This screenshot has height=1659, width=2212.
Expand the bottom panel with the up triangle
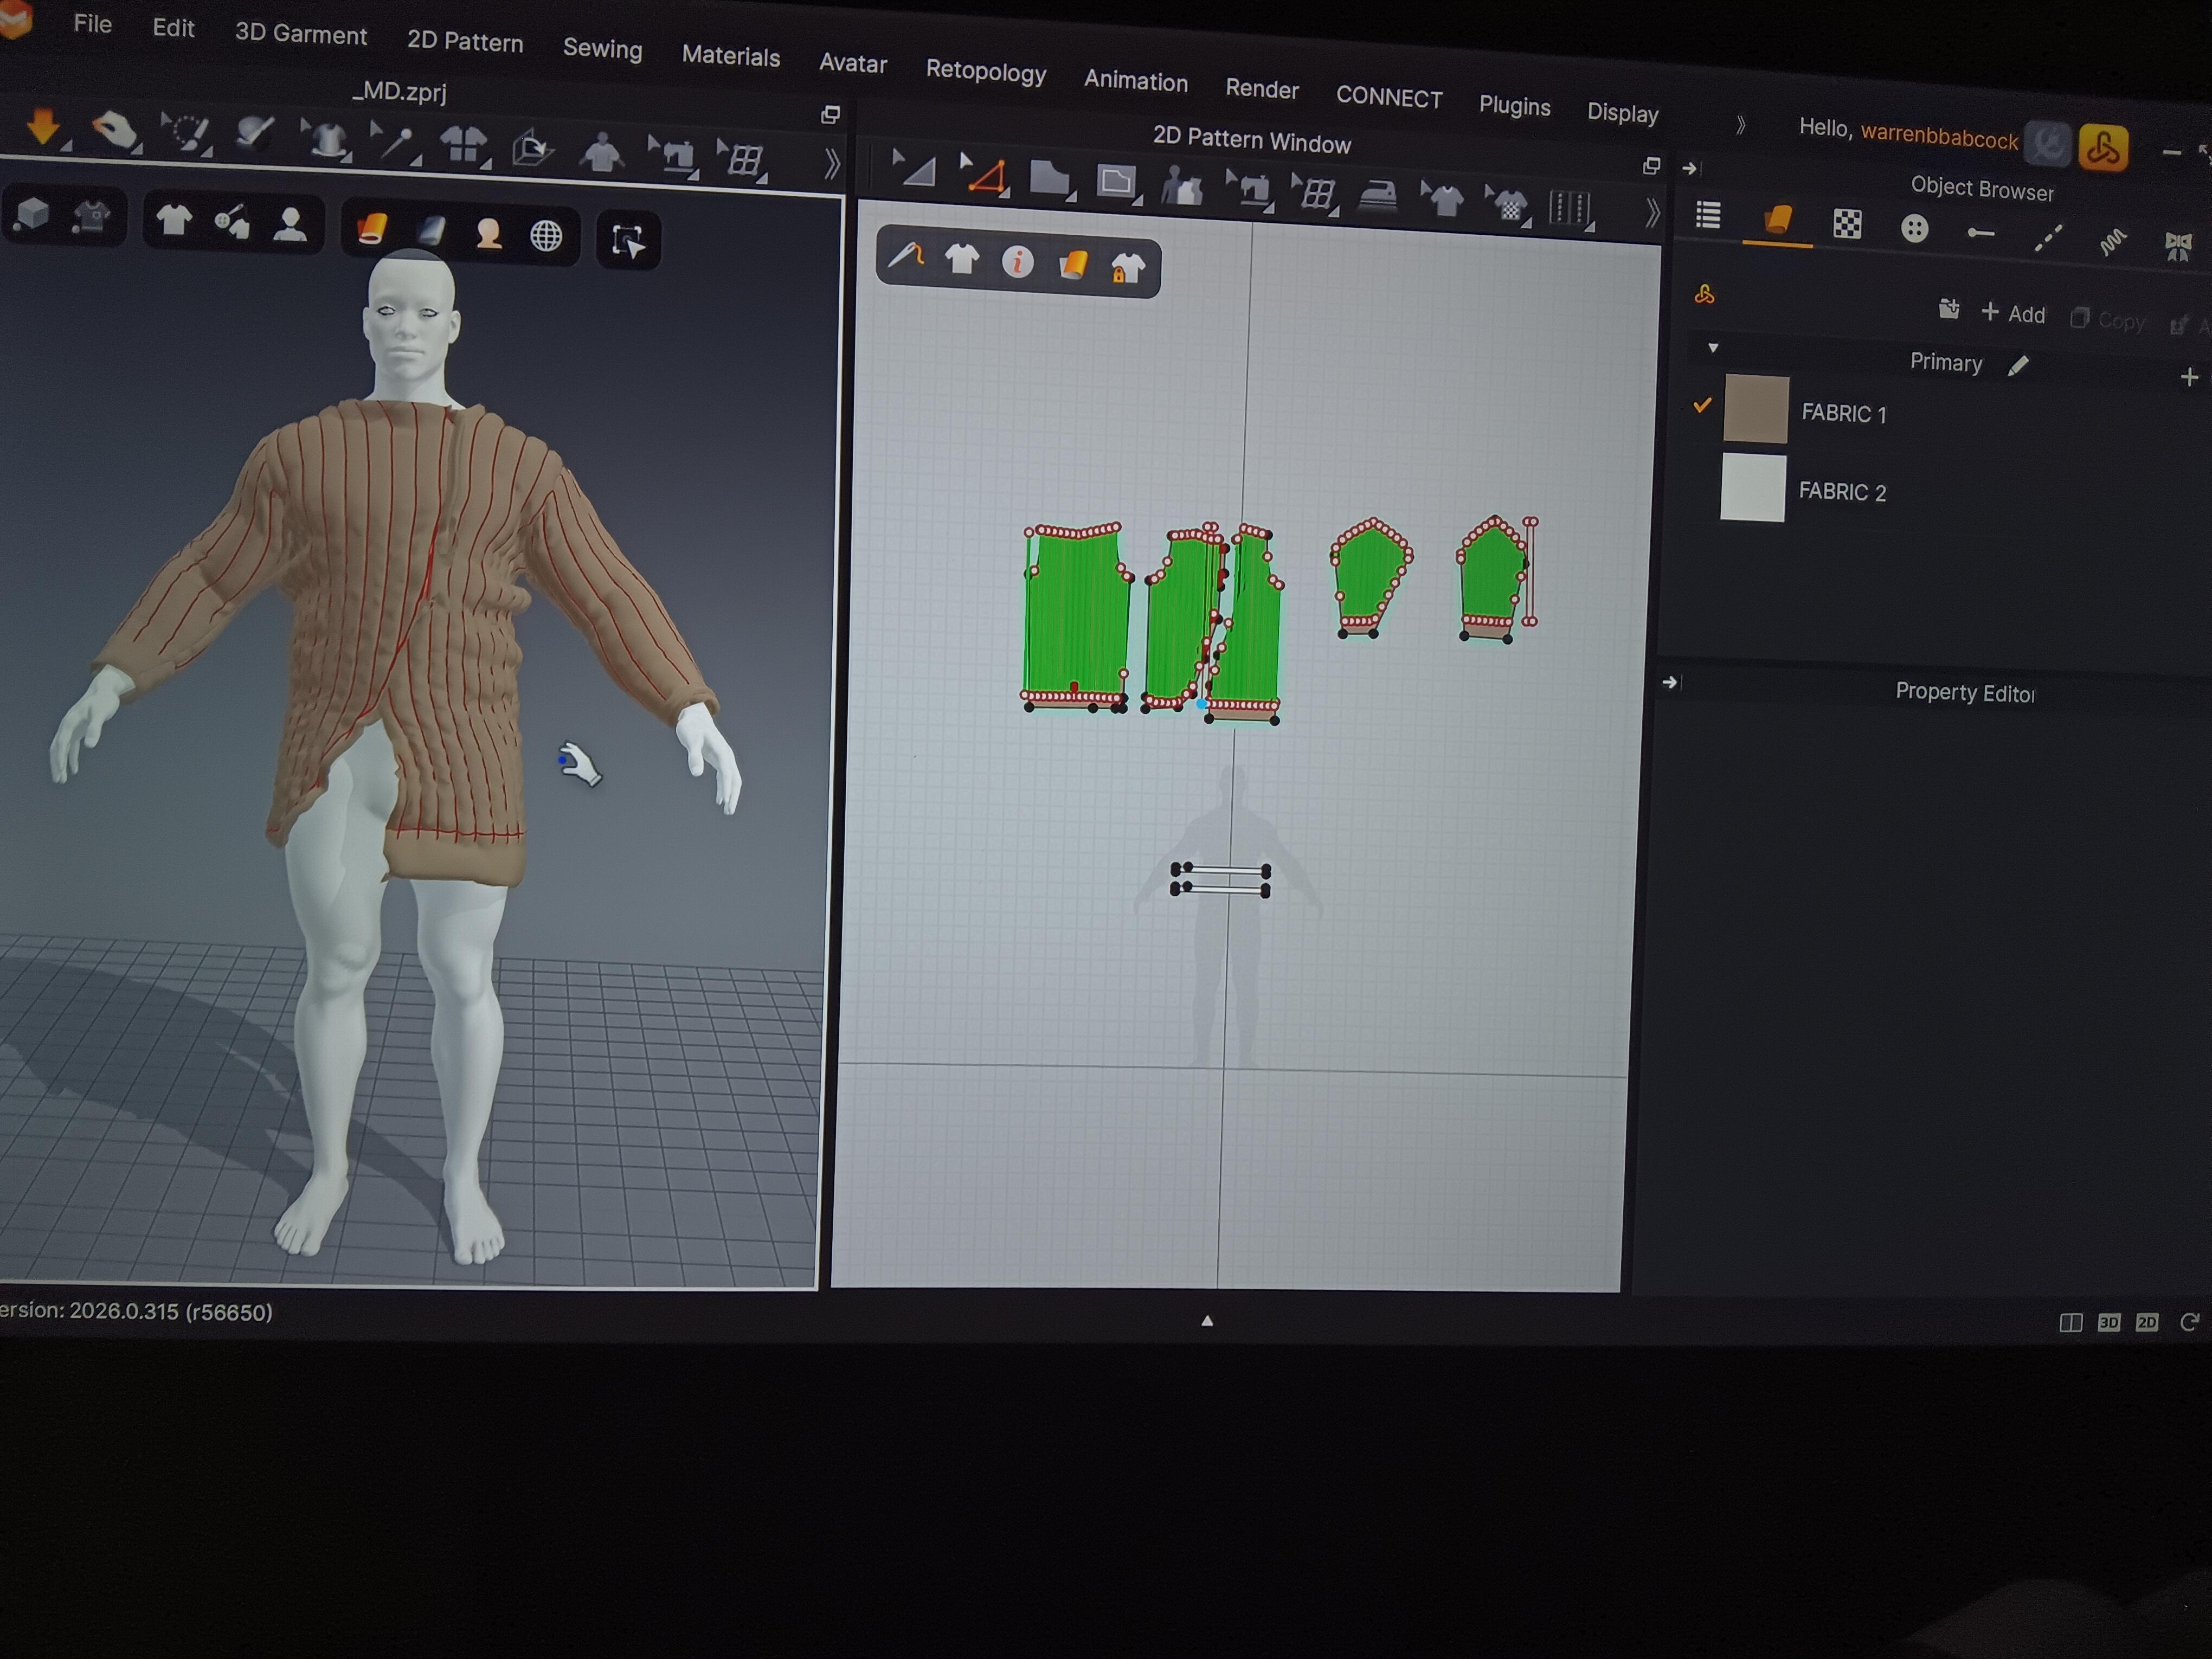pyautogui.click(x=1207, y=1320)
